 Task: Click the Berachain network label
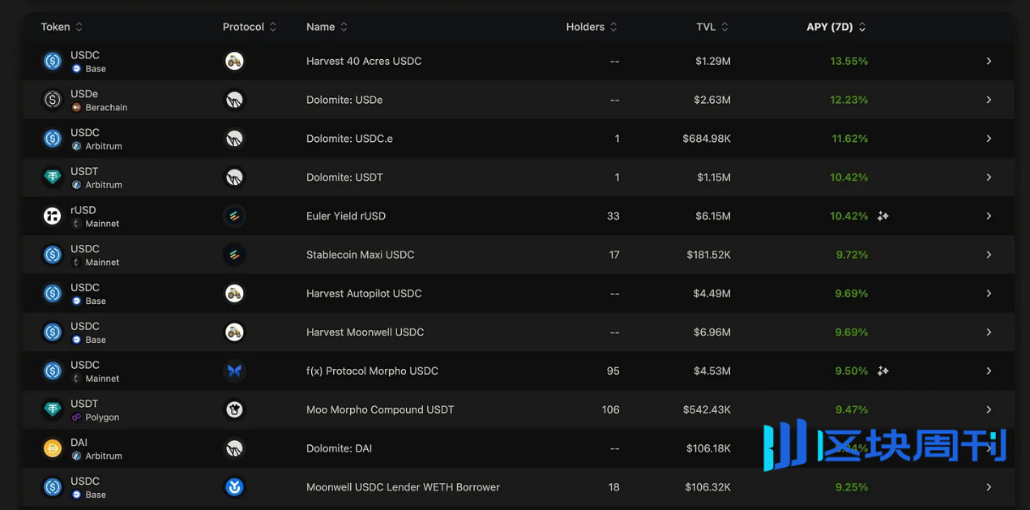[x=106, y=107]
